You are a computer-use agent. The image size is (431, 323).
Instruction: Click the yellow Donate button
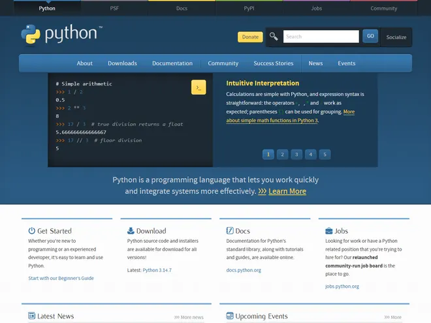coord(250,37)
